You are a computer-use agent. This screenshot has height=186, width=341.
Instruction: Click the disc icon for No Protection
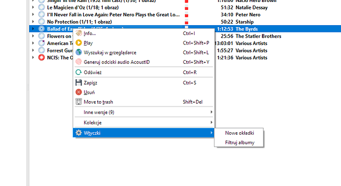pyautogui.click(x=42, y=22)
